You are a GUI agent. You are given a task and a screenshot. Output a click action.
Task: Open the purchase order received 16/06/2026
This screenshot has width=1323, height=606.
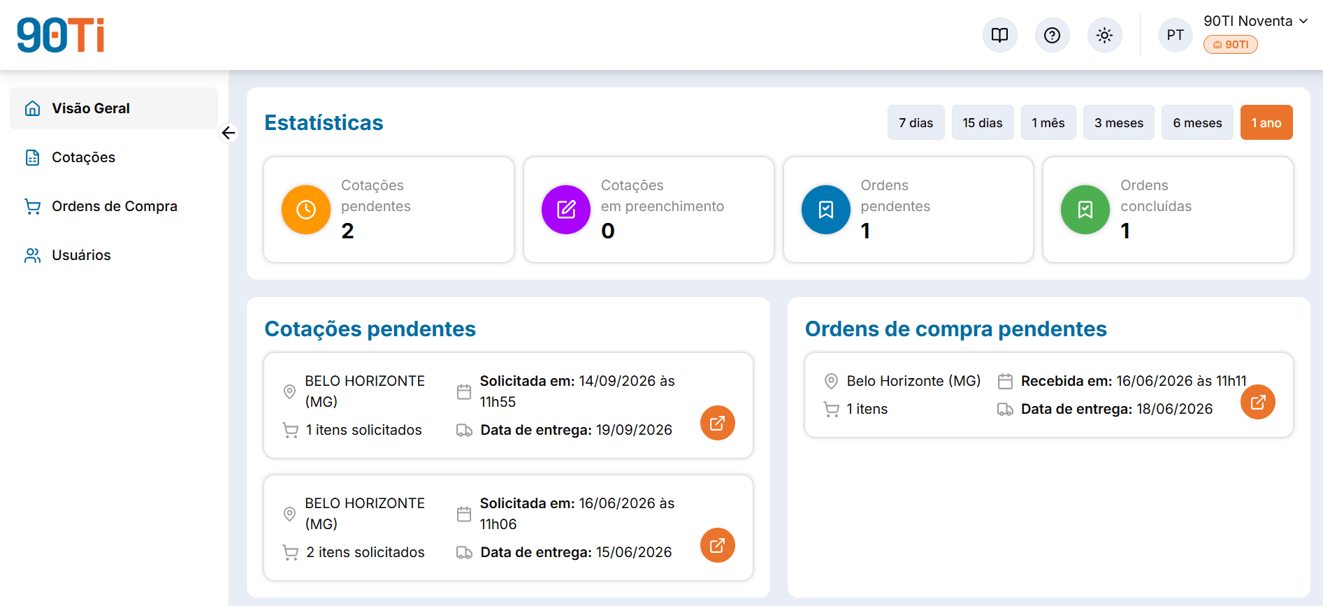(x=1258, y=402)
